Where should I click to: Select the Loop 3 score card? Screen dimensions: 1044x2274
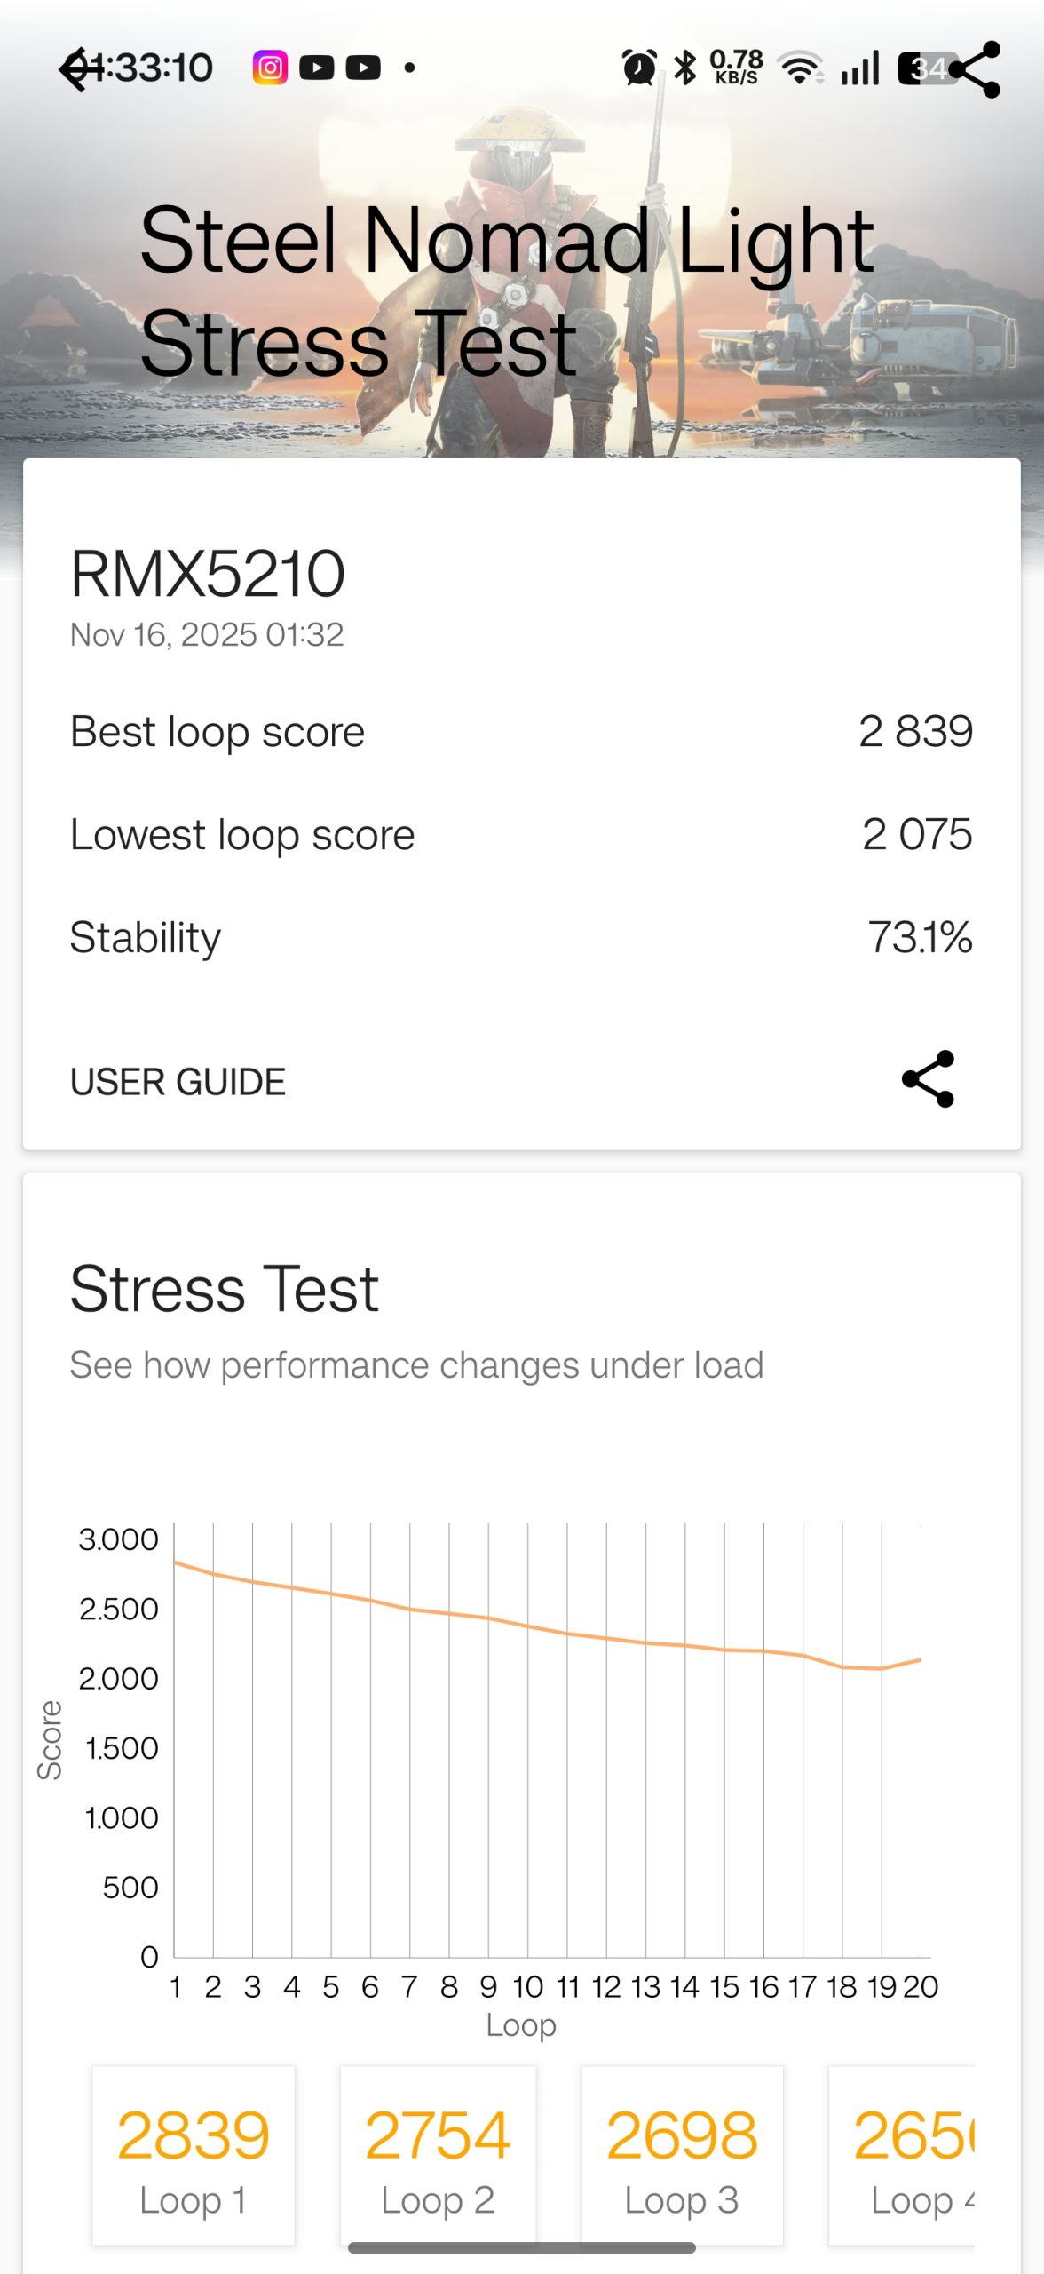pos(682,2155)
